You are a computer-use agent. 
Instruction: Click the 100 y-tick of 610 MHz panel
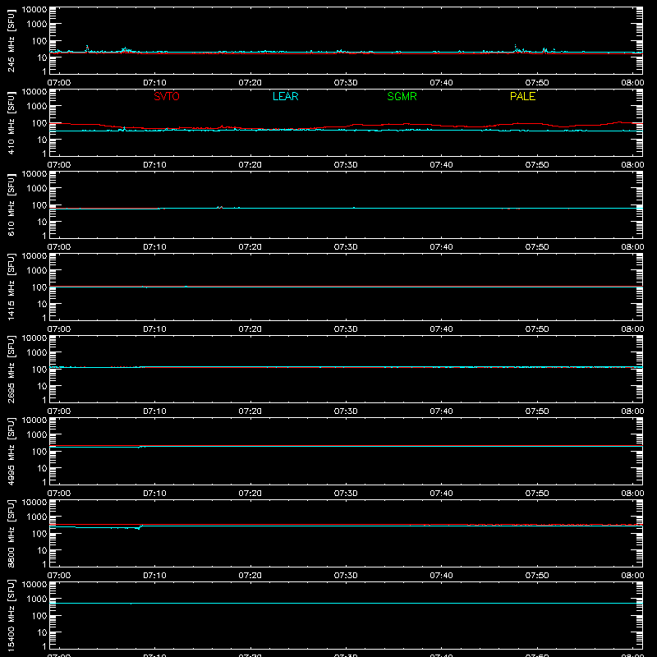(39, 204)
